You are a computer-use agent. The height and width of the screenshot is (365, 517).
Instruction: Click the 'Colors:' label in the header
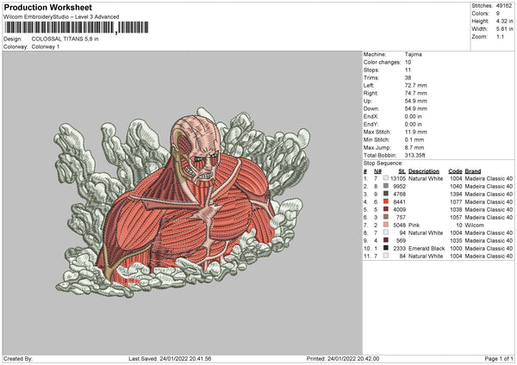[480, 14]
